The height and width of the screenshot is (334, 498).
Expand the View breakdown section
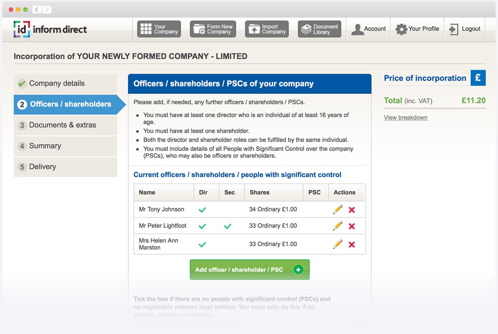point(405,117)
